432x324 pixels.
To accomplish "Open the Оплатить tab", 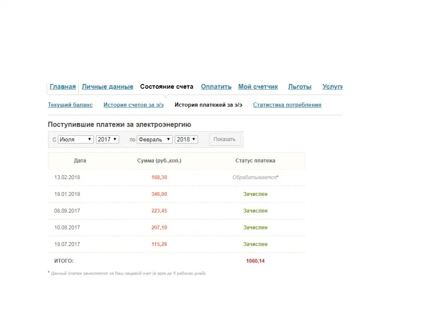I will [x=216, y=86].
